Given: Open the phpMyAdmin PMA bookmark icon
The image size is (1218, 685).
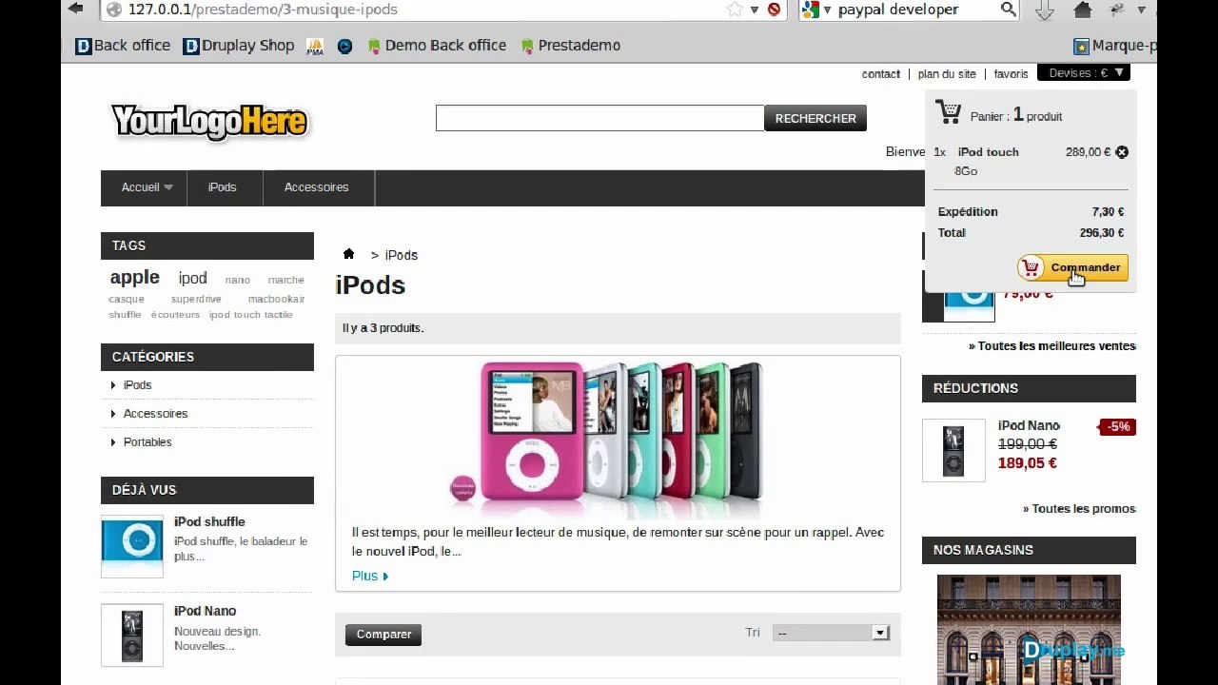Looking at the screenshot, I should tap(315, 46).
